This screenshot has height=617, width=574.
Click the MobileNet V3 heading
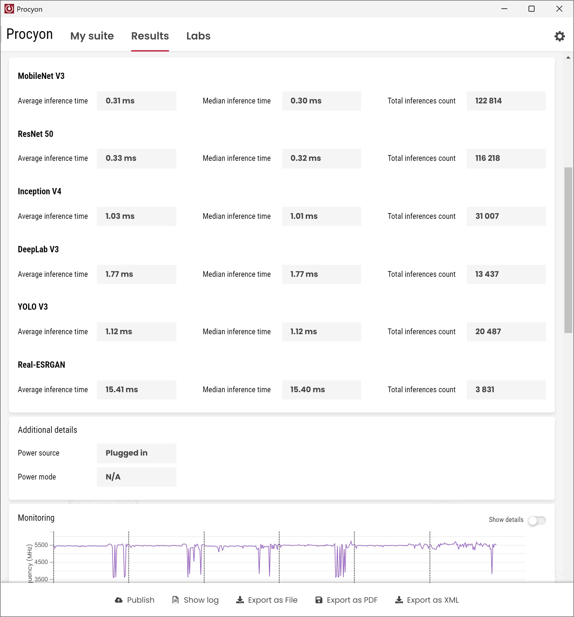pos(41,76)
